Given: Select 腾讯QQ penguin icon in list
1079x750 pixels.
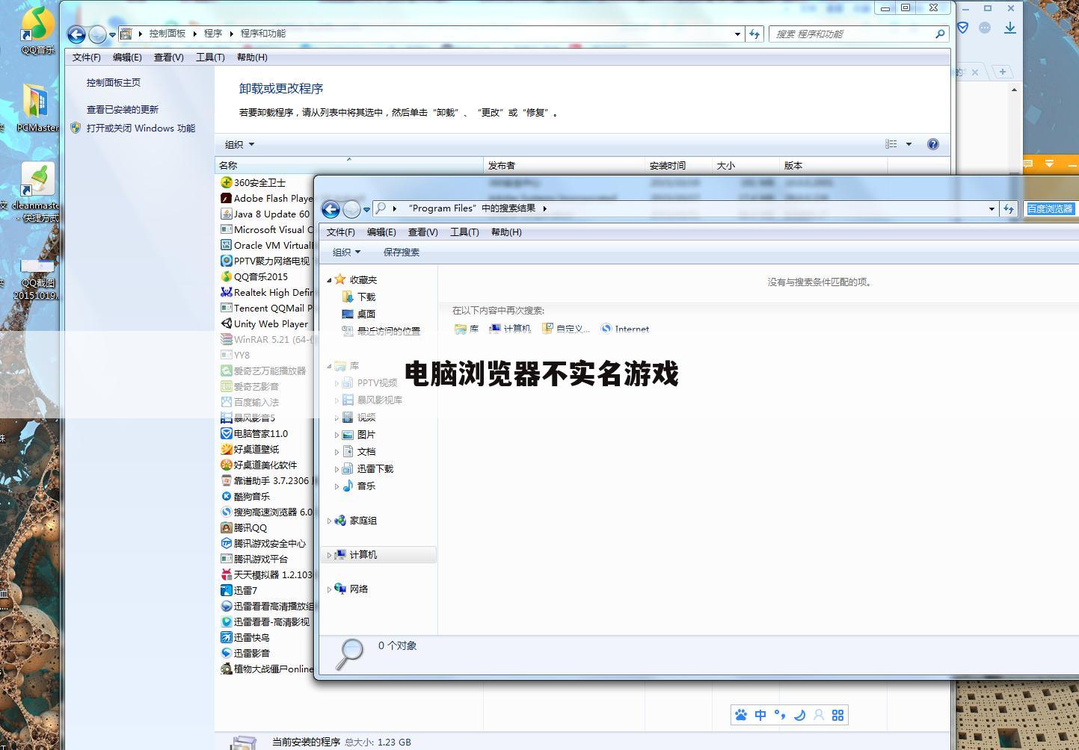Looking at the screenshot, I should 227,527.
